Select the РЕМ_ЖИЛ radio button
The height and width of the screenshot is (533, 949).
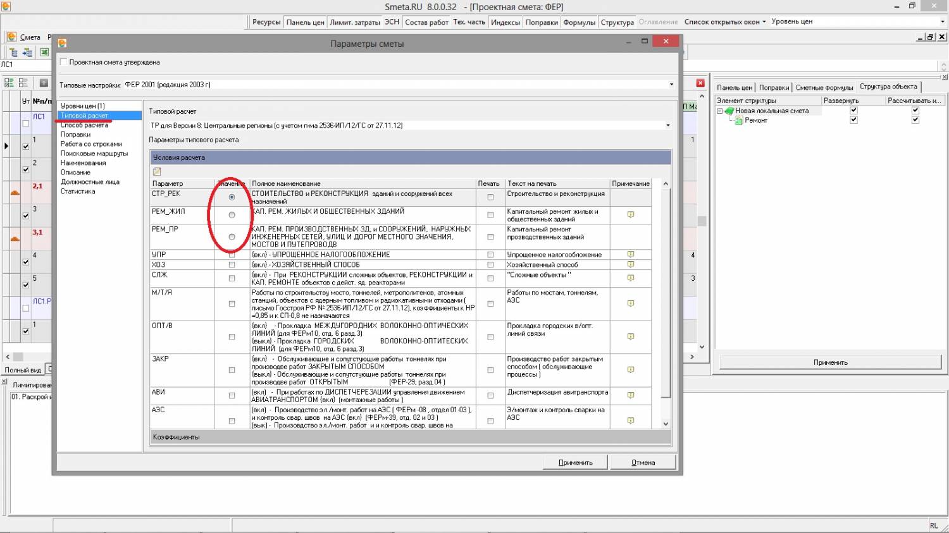tap(232, 215)
